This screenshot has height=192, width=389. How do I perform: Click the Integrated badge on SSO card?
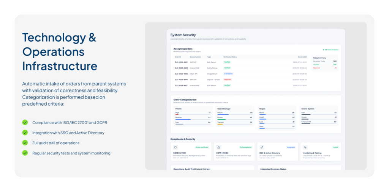pos(291,147)
